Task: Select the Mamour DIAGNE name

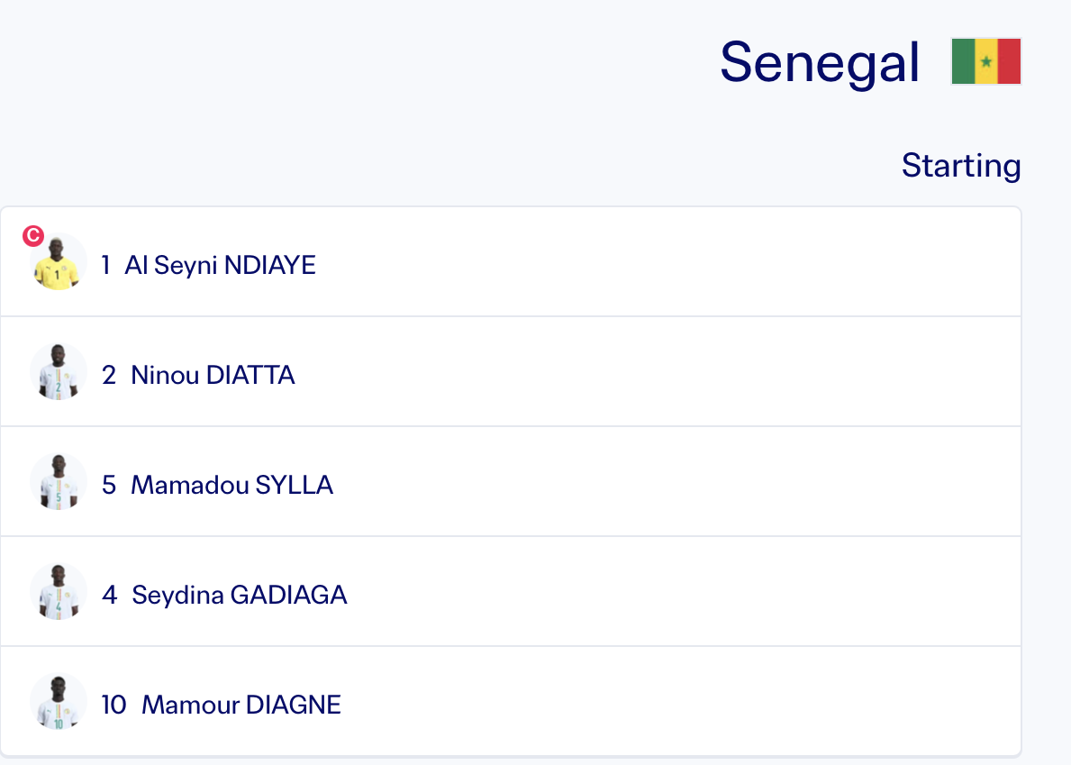Action: [241, 705]
